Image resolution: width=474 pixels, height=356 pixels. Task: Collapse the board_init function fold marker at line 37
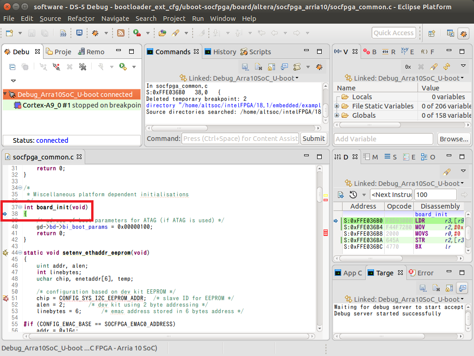20,207
